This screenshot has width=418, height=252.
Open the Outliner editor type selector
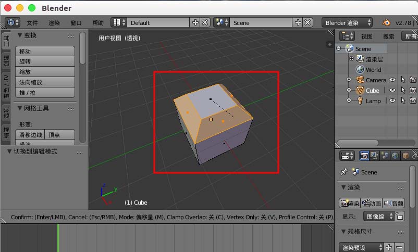347,36
